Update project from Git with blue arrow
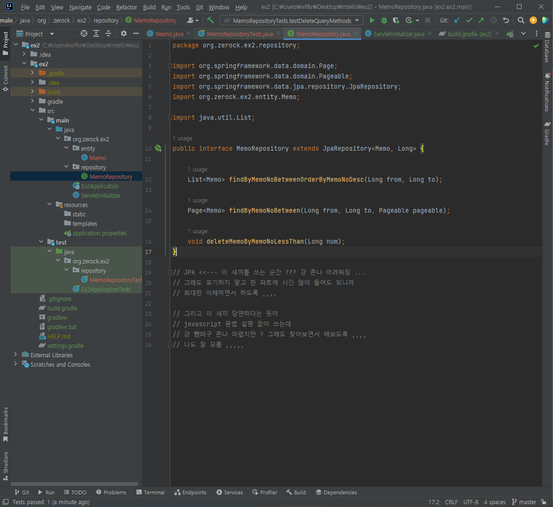The width and height of the screenshot is (553, 507). coord(457,21)
